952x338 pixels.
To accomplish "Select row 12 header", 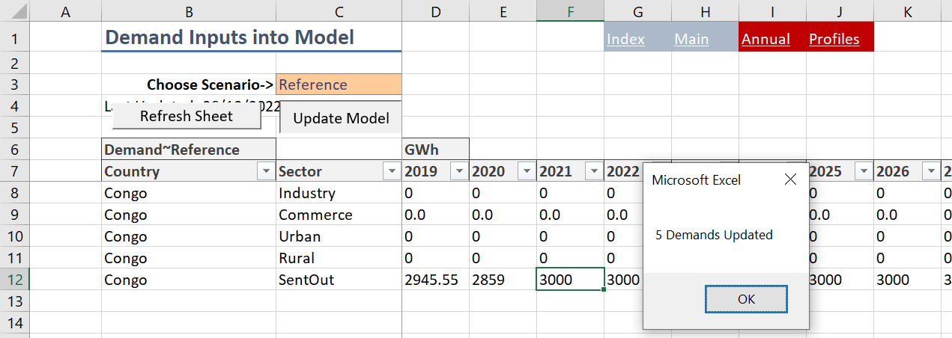I will [x=16, y=280].
